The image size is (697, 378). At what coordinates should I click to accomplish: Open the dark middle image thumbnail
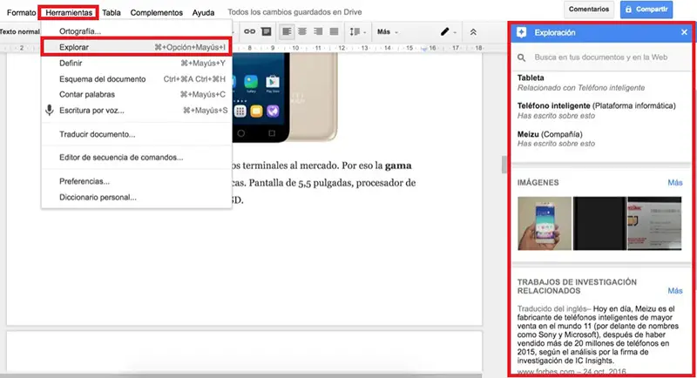(x=599, y=224)
